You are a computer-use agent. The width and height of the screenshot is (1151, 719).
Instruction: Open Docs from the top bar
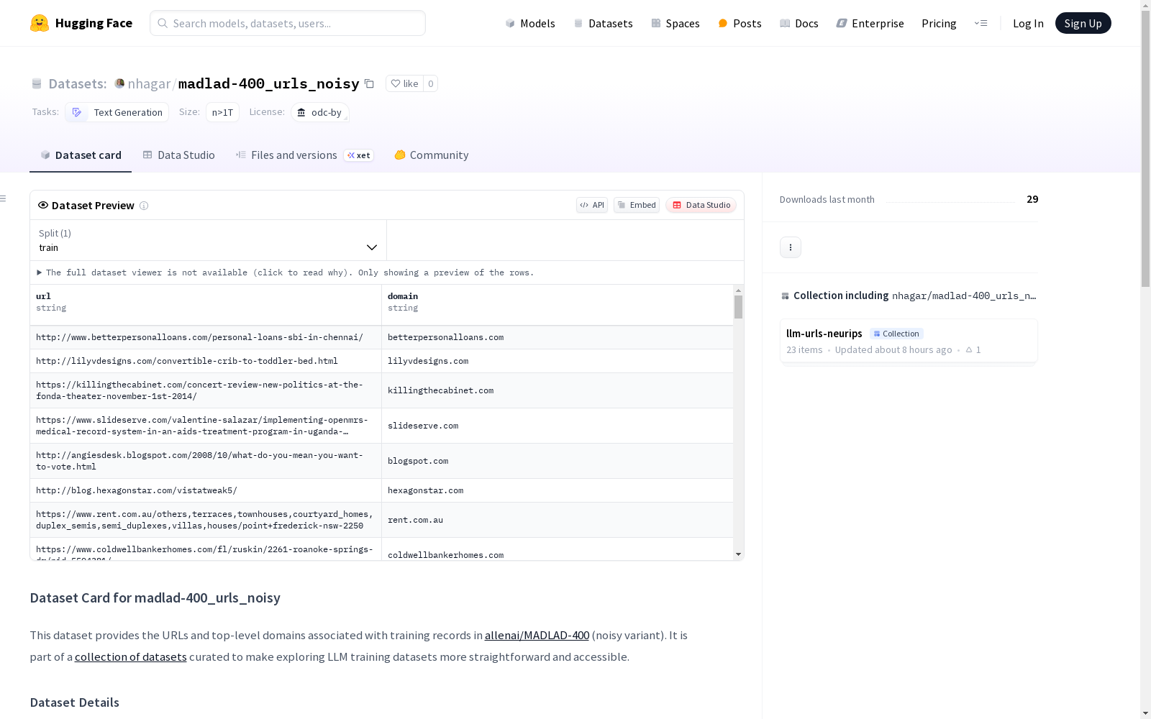pyautogui.click(x=799, y=23)
